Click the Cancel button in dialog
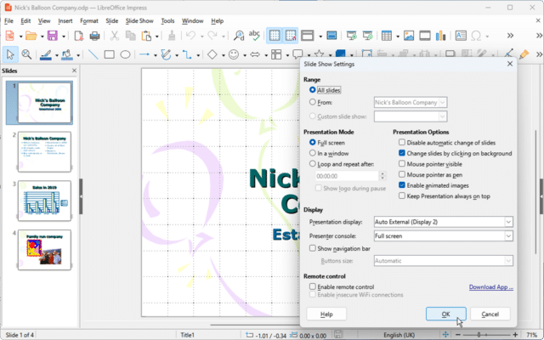 click(x=490, y=314)
